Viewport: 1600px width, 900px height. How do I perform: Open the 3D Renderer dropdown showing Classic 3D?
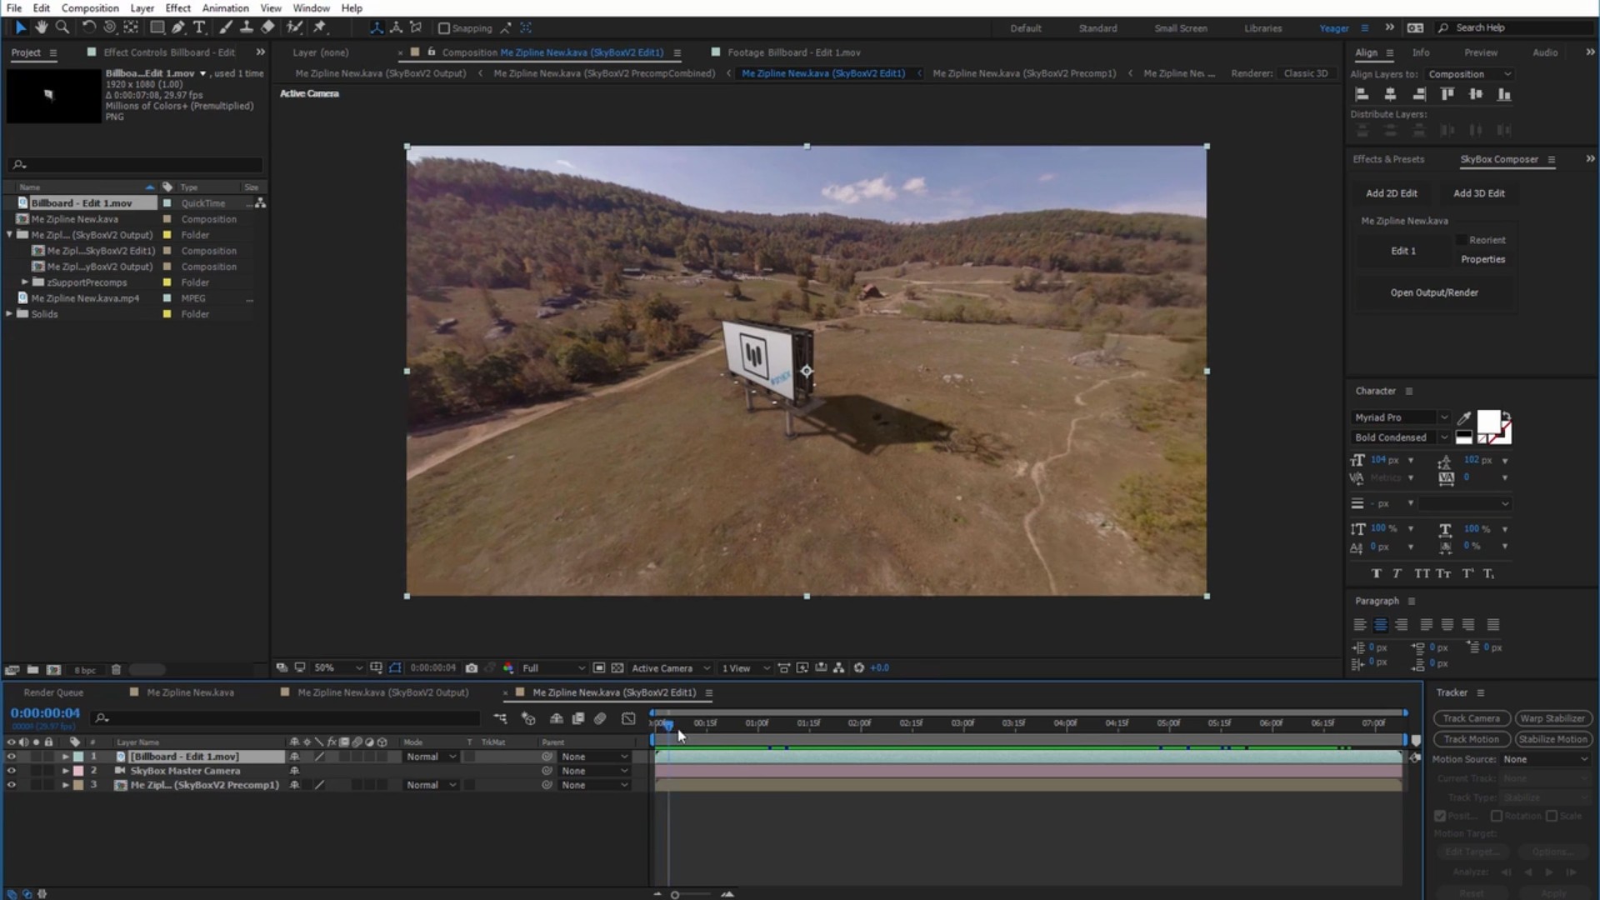click(1305, 72)
